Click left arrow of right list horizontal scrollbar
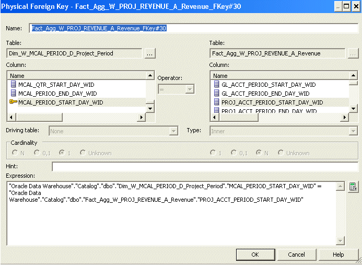 click(x=215, y=118)
